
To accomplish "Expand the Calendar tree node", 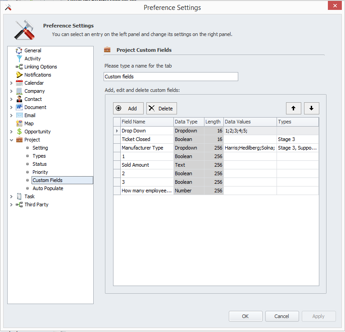I will 11,83.
